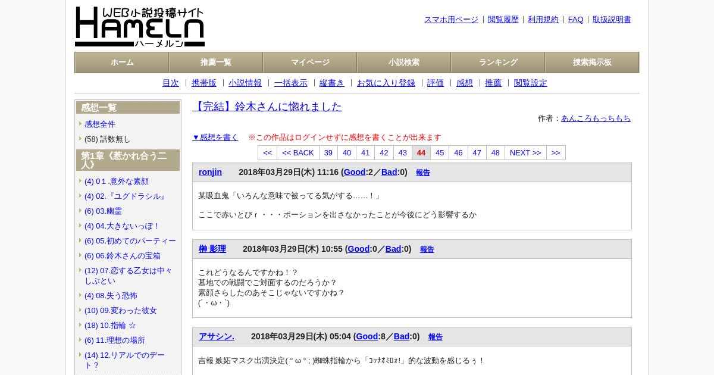The image size is (714, 375).
Task: Go to comments page 47
Action: [x=477, y=153]
